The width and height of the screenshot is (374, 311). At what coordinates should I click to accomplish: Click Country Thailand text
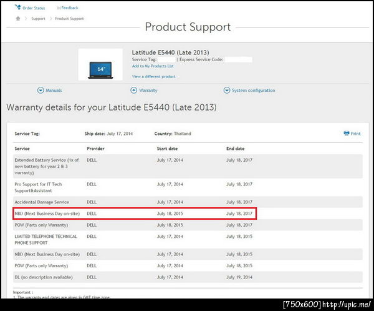(x=173, y=134)
